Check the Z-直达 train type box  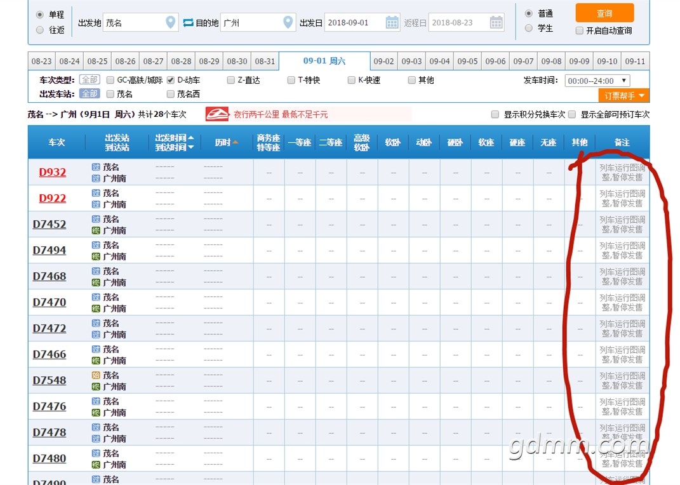(230, 80)
